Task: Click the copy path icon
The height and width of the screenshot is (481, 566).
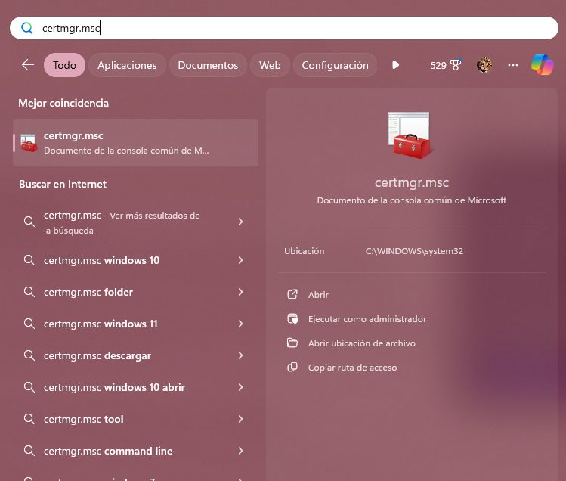Action: pyautogui.click(x=292, y=367)
